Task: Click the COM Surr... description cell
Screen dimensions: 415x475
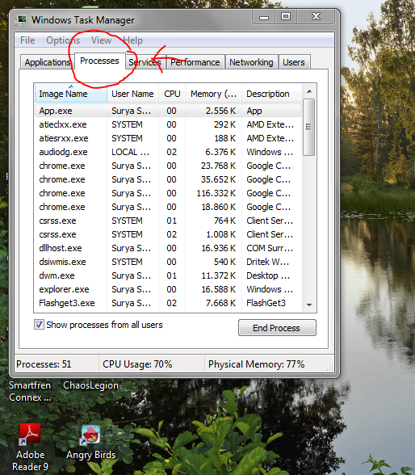Action: [270, 248]
